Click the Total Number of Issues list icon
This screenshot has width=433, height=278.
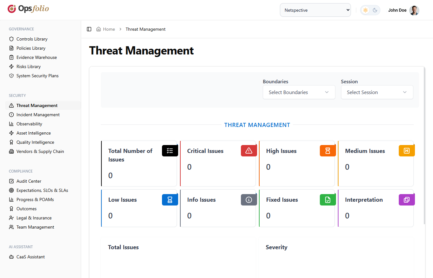(170, 151)
